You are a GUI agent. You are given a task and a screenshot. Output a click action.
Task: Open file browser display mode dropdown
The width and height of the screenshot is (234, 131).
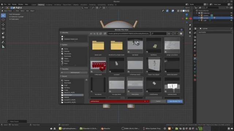tap(170, 34)
